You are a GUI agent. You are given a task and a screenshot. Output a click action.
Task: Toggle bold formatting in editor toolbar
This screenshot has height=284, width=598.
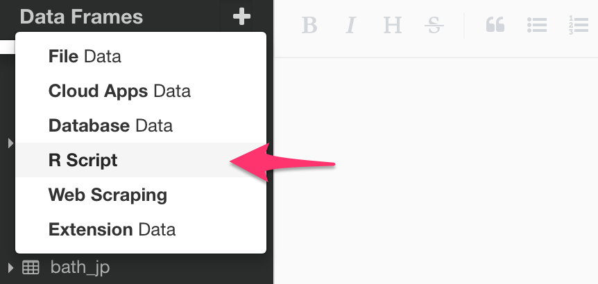click(x=309, y=26)
